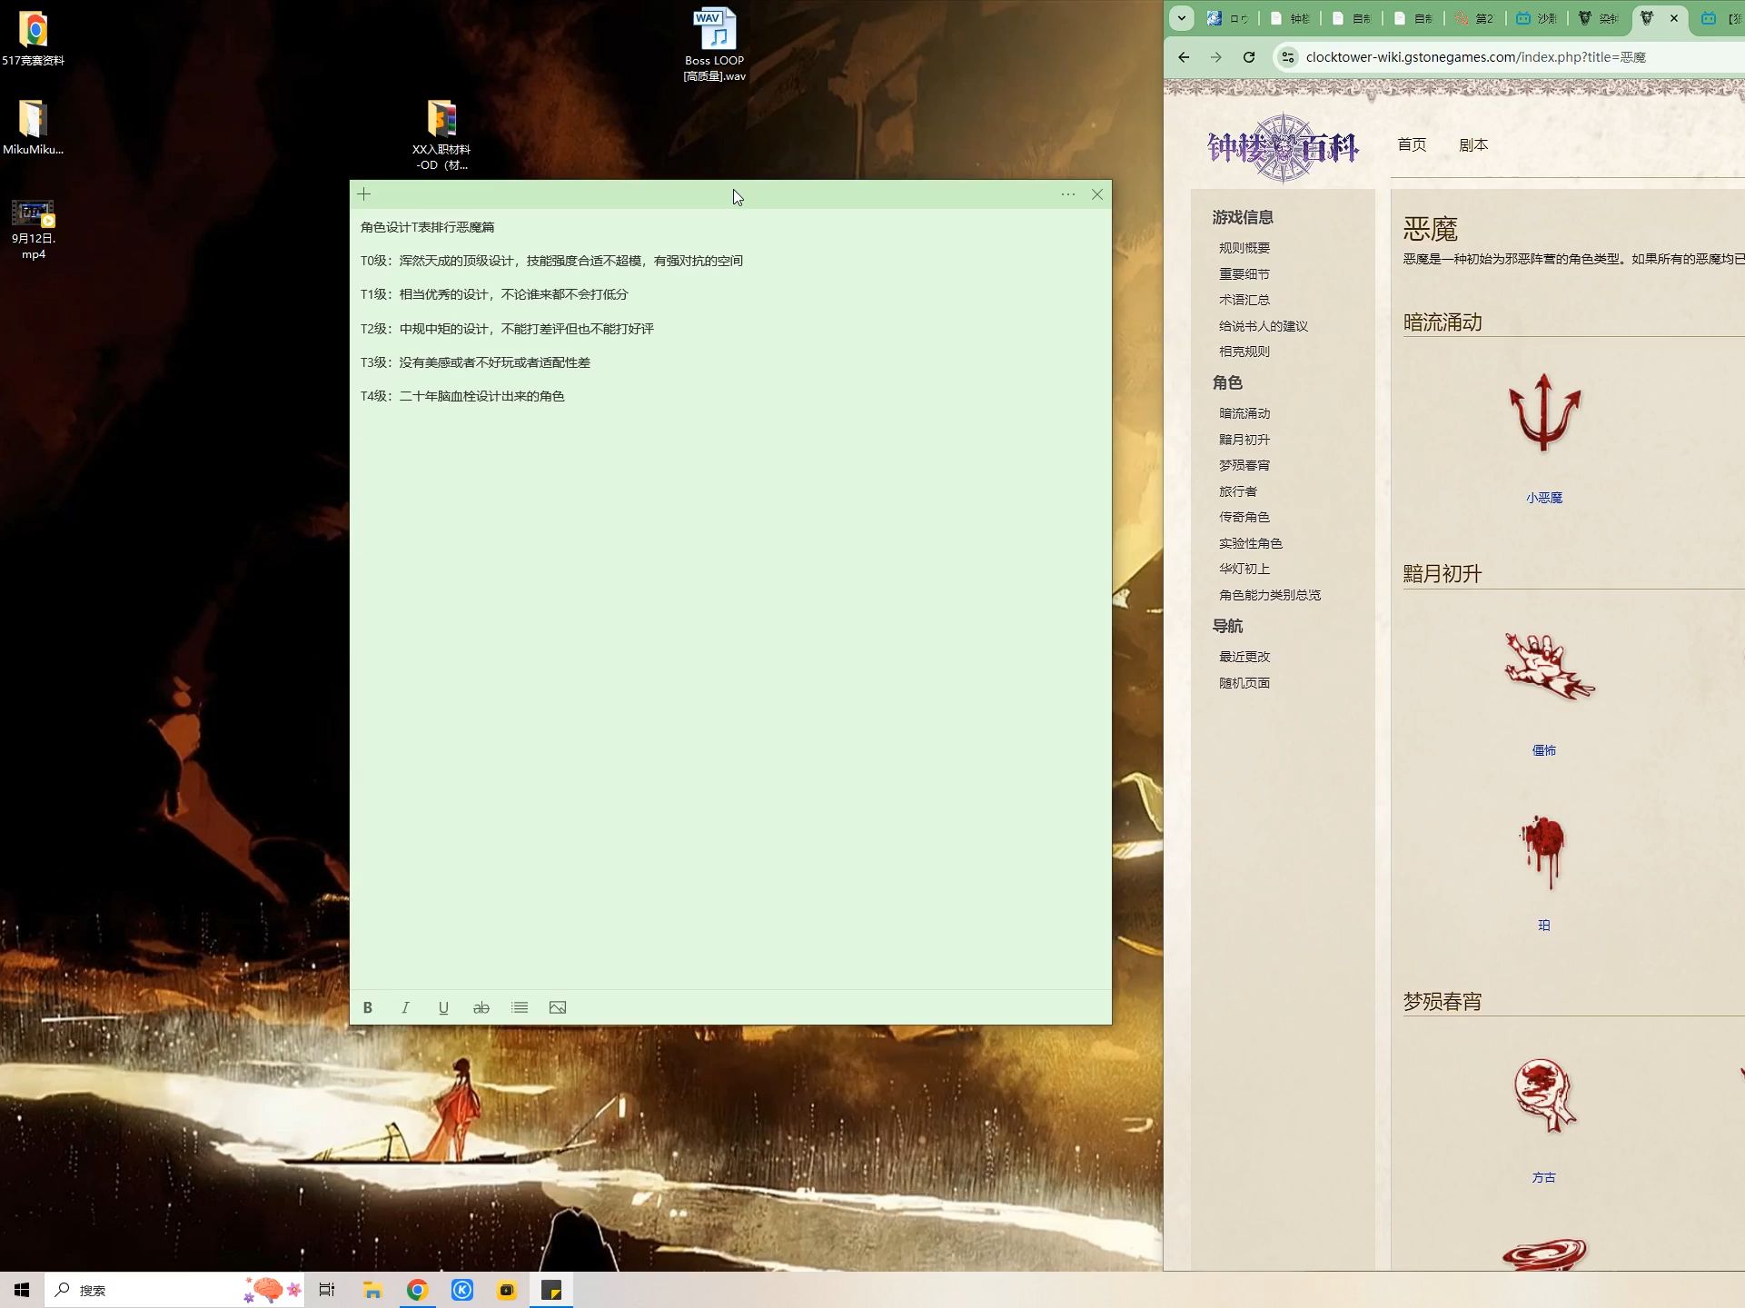The width and height of the screenshot is (1745, 1308).
Task: Toggle italic formatting in the note
Action: [405, 1007]
